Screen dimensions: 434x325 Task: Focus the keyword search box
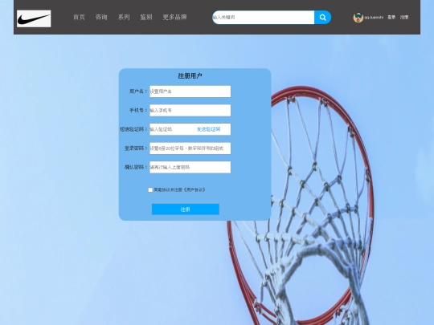(264, 18)
